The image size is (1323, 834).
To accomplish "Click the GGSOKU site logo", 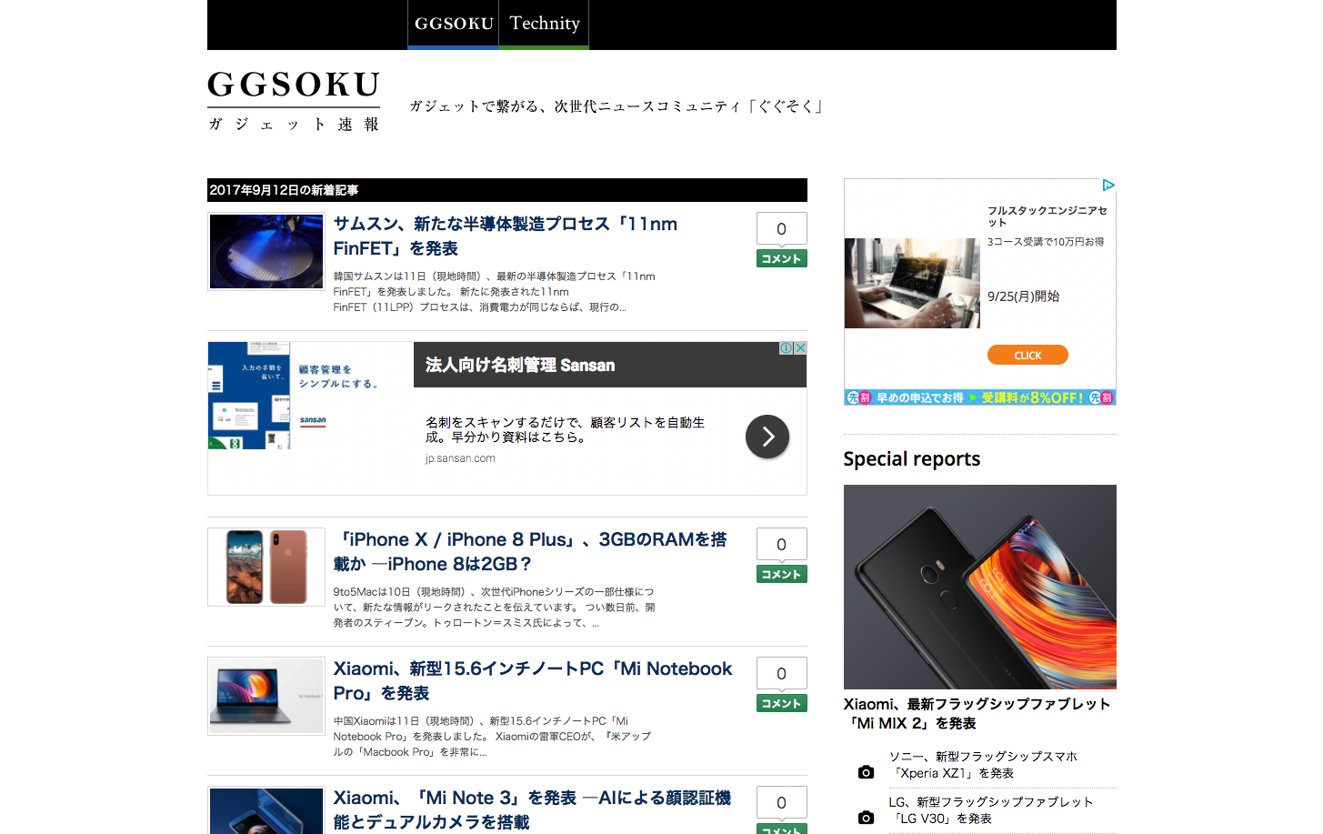I will coord(294,100).
